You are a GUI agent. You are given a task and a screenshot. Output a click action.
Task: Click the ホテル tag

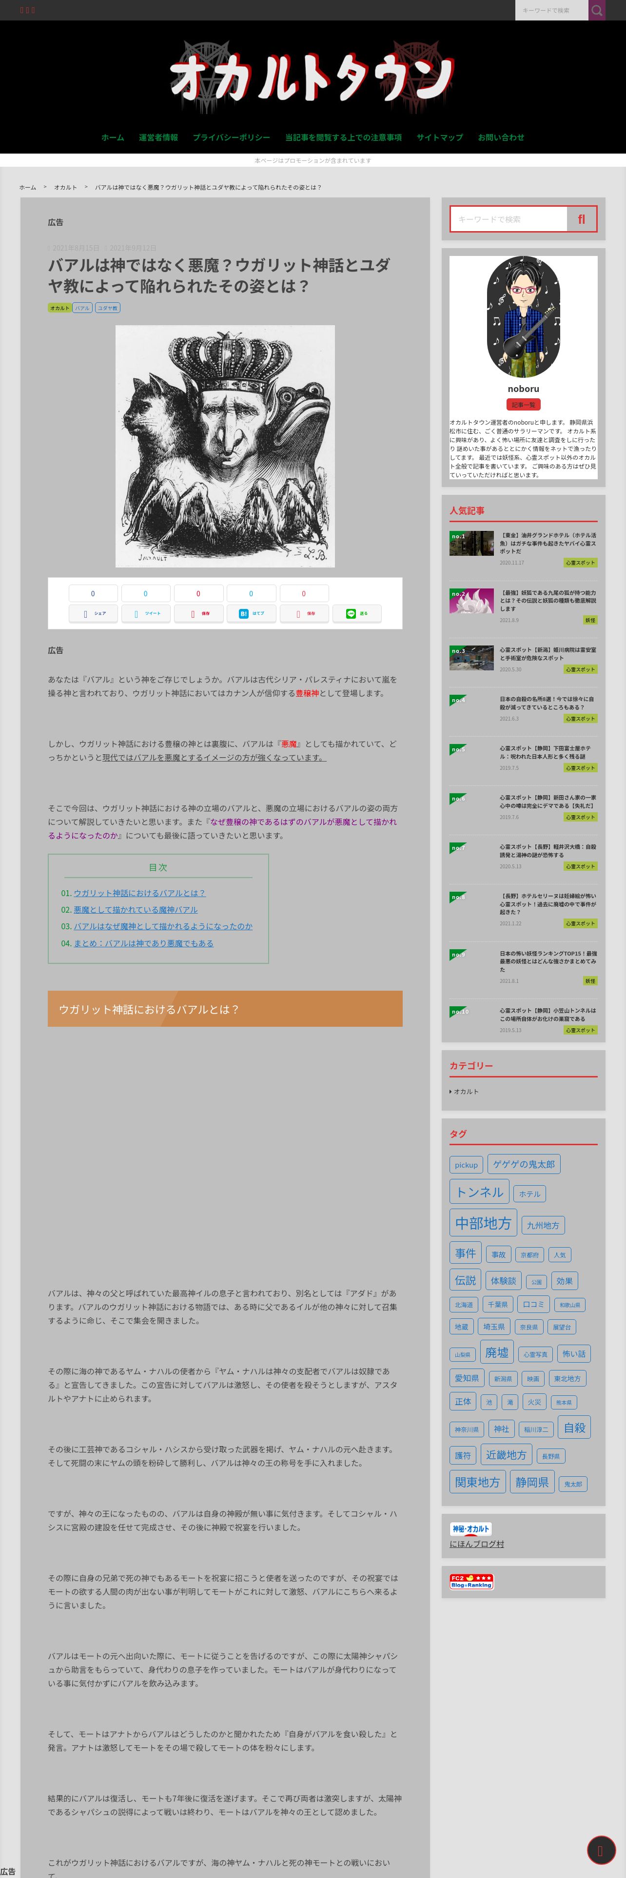point(530,1194)
